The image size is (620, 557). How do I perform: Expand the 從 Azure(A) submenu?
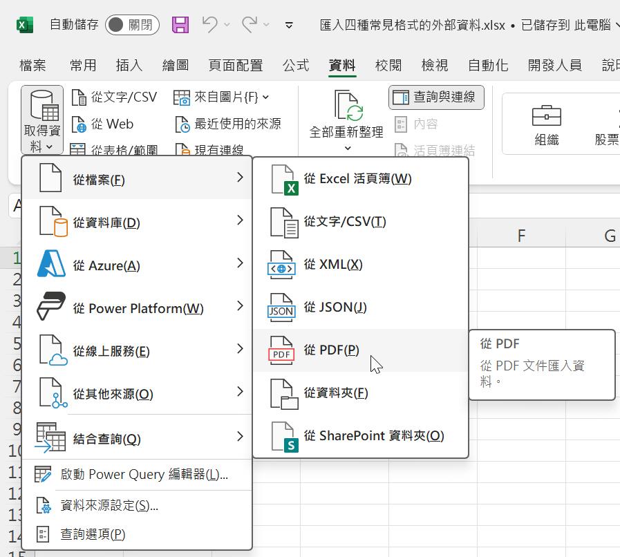pos(138,265)
